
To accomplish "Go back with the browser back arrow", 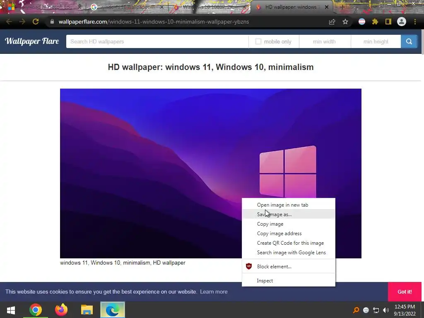I will tap(9, 22).
